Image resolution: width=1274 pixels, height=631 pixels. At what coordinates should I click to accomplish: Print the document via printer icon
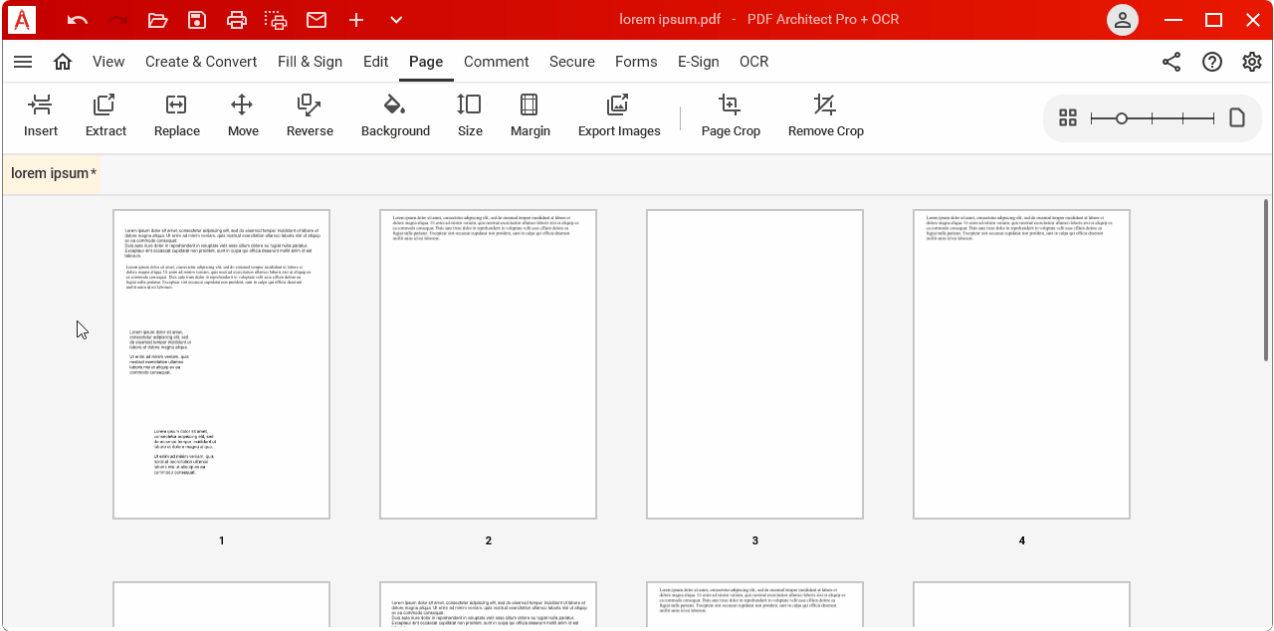pyautogui.click(x=236, y=20)
